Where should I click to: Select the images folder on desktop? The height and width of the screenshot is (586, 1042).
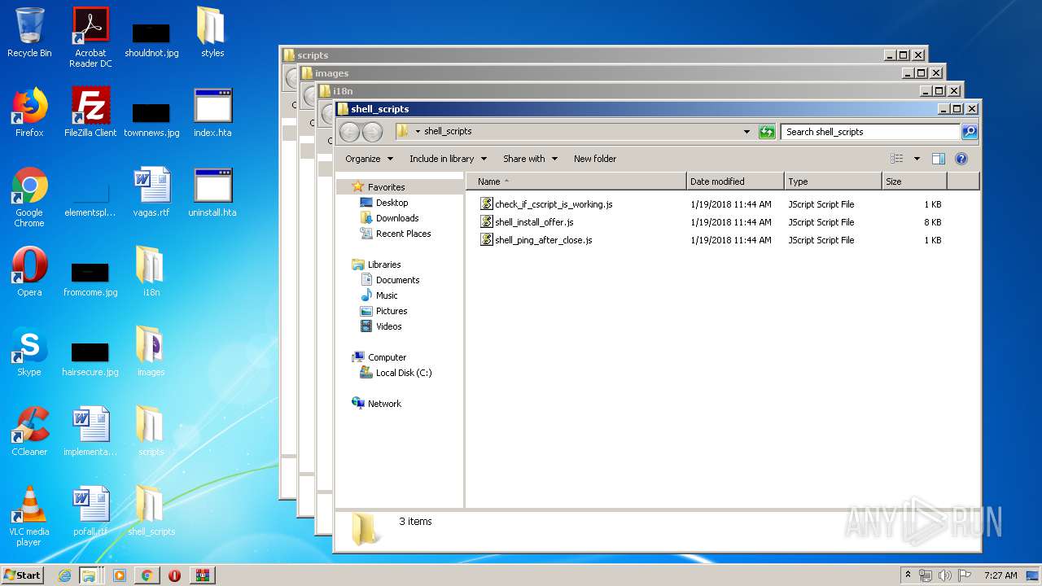(151, 352)
